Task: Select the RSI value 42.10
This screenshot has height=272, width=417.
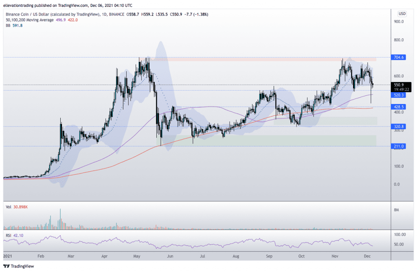Action: point(18,236)
